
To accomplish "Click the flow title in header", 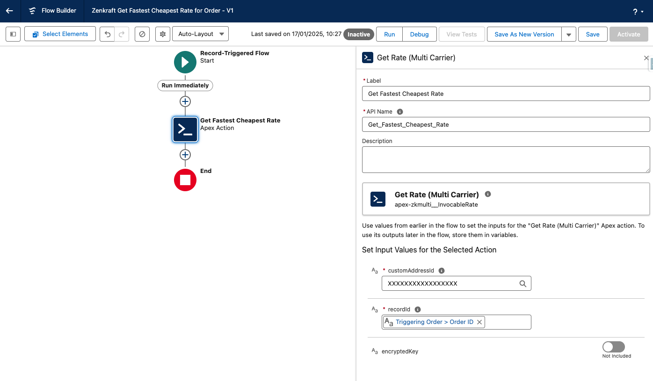I will 162,11.
